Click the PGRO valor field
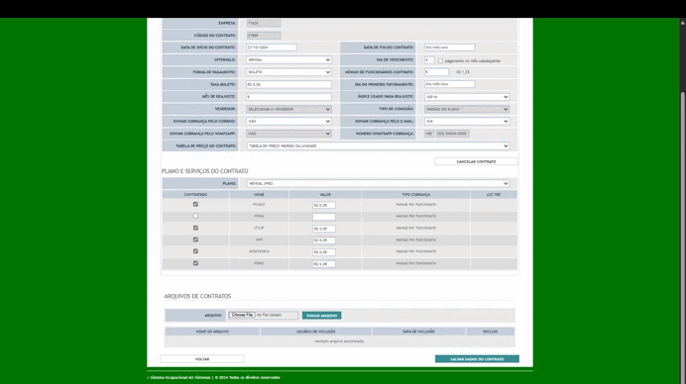Screen dimensions: 686x384 coord(324,264)
